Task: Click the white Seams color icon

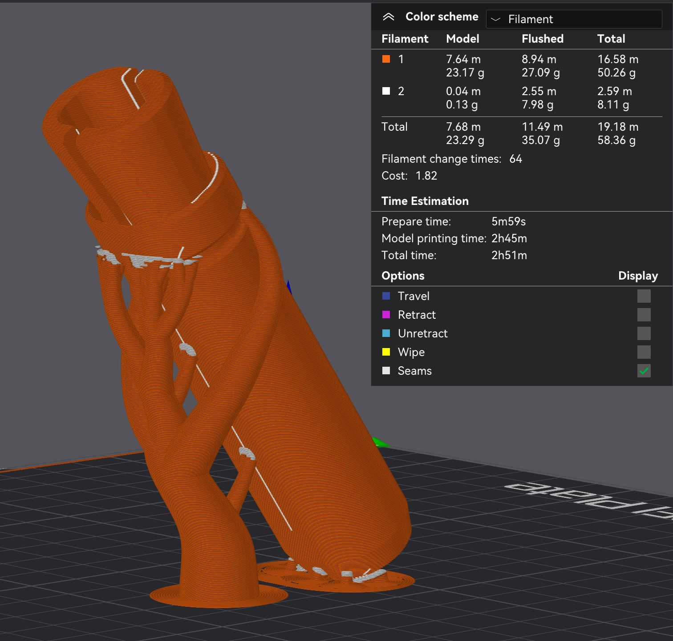Action: coord(386,371)
